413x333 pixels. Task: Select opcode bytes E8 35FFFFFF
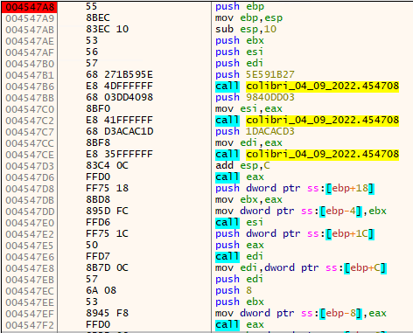(120, 154)
